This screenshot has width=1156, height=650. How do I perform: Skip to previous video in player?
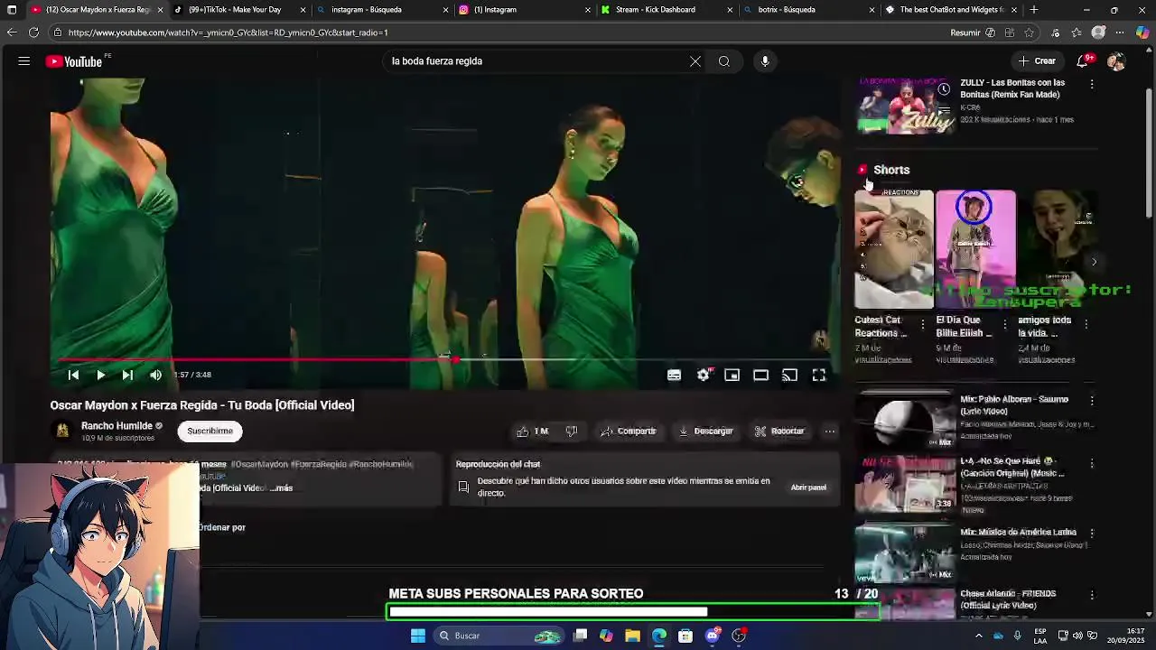tap(73, 375)
